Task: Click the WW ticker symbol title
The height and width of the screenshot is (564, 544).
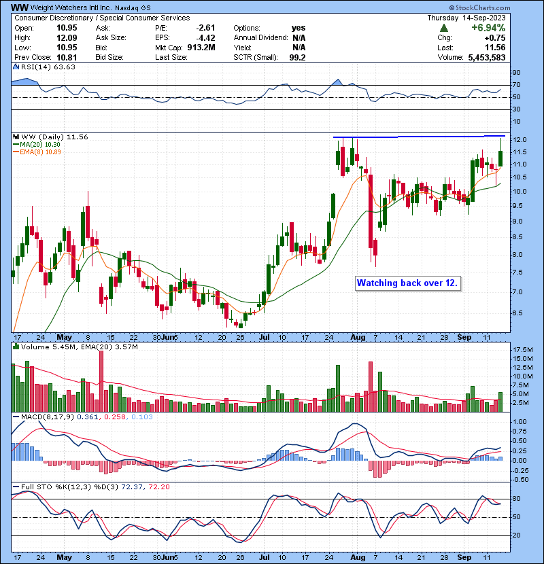Action: (20, 7)
